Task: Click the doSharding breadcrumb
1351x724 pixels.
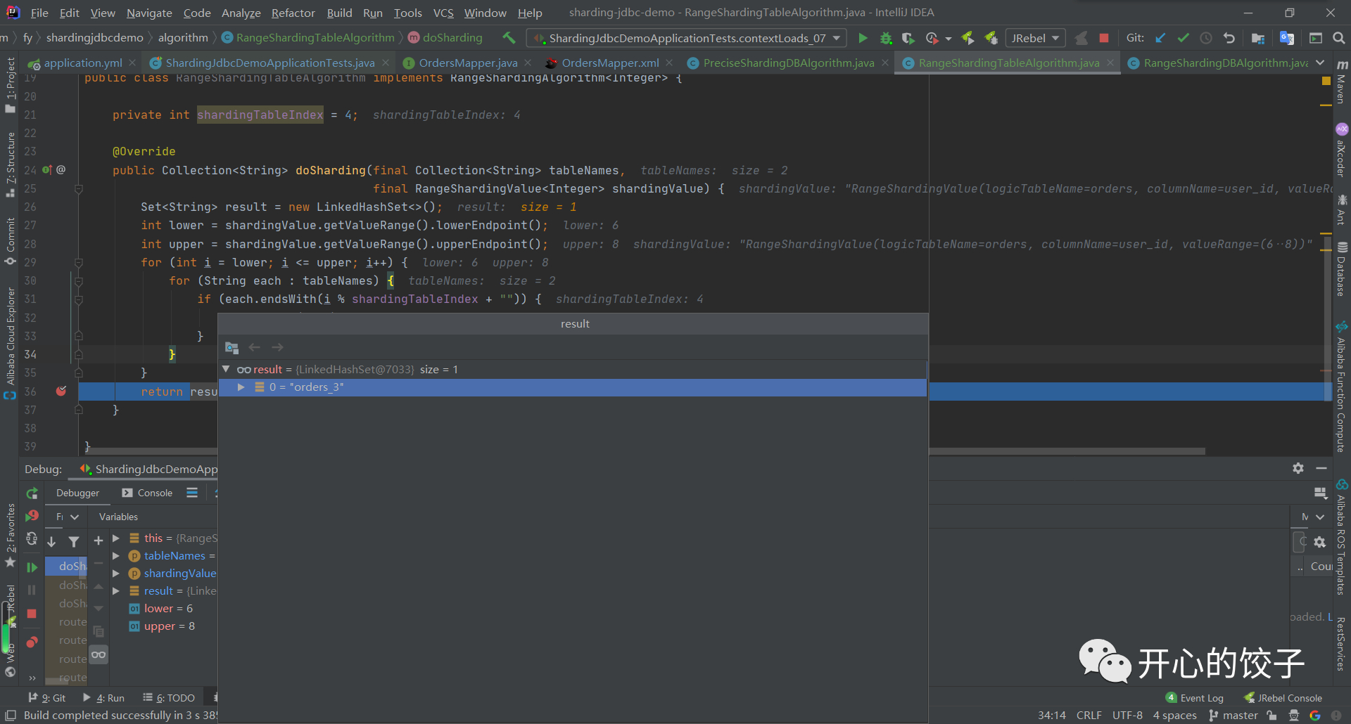Action: tap(445, 37)
